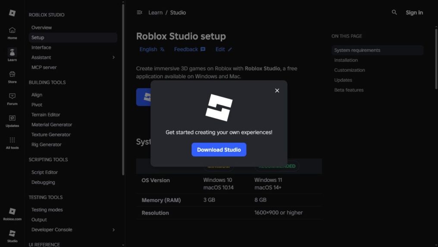Open the Forum icon in the sidebar
This screenshot has height=247, width=438.
tap(13, 99)
